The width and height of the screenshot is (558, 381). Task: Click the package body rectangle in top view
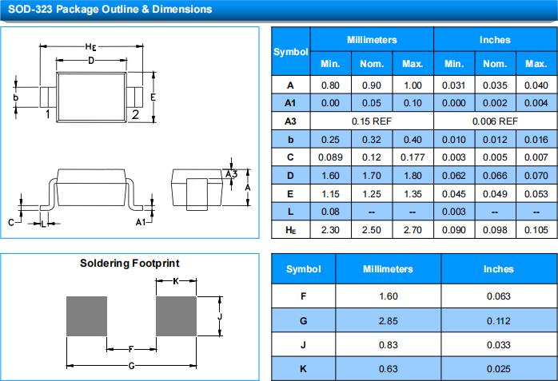pyautogui.click(x=91, y=97)
